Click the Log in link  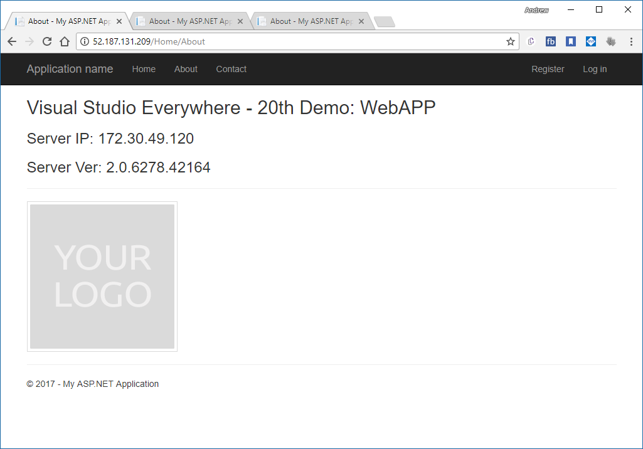coord(595,69)
